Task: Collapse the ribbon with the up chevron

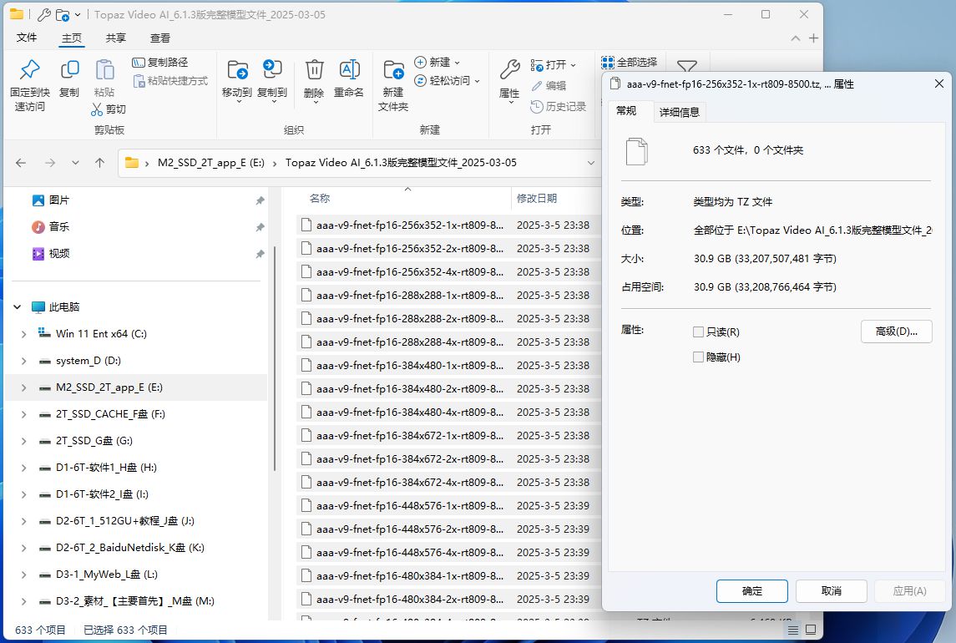Action: [x=796, y=38]
